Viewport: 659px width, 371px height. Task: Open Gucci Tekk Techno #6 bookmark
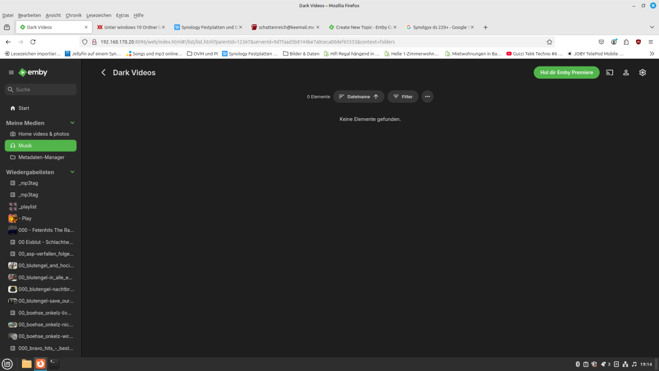point(535,54)
